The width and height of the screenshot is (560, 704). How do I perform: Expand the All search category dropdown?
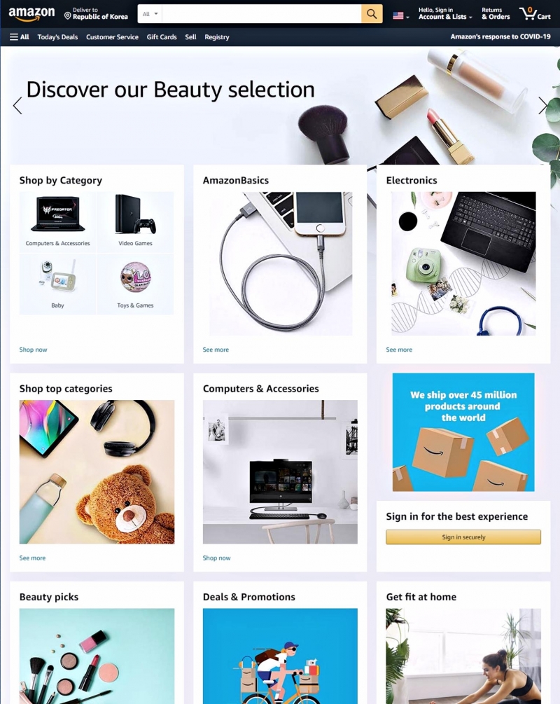pyautogui.click(x=150, y=14)
